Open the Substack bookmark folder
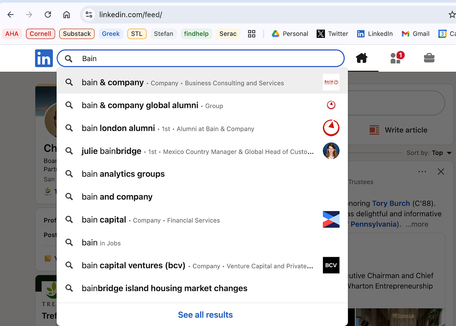 [x=77, y=34]
